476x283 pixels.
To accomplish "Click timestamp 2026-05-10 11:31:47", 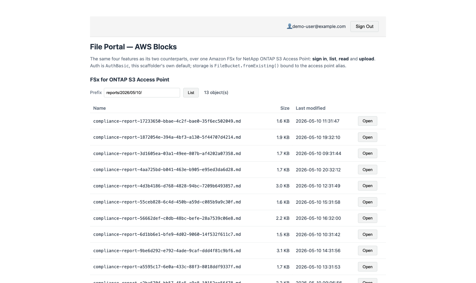I will tap(318, 121).
